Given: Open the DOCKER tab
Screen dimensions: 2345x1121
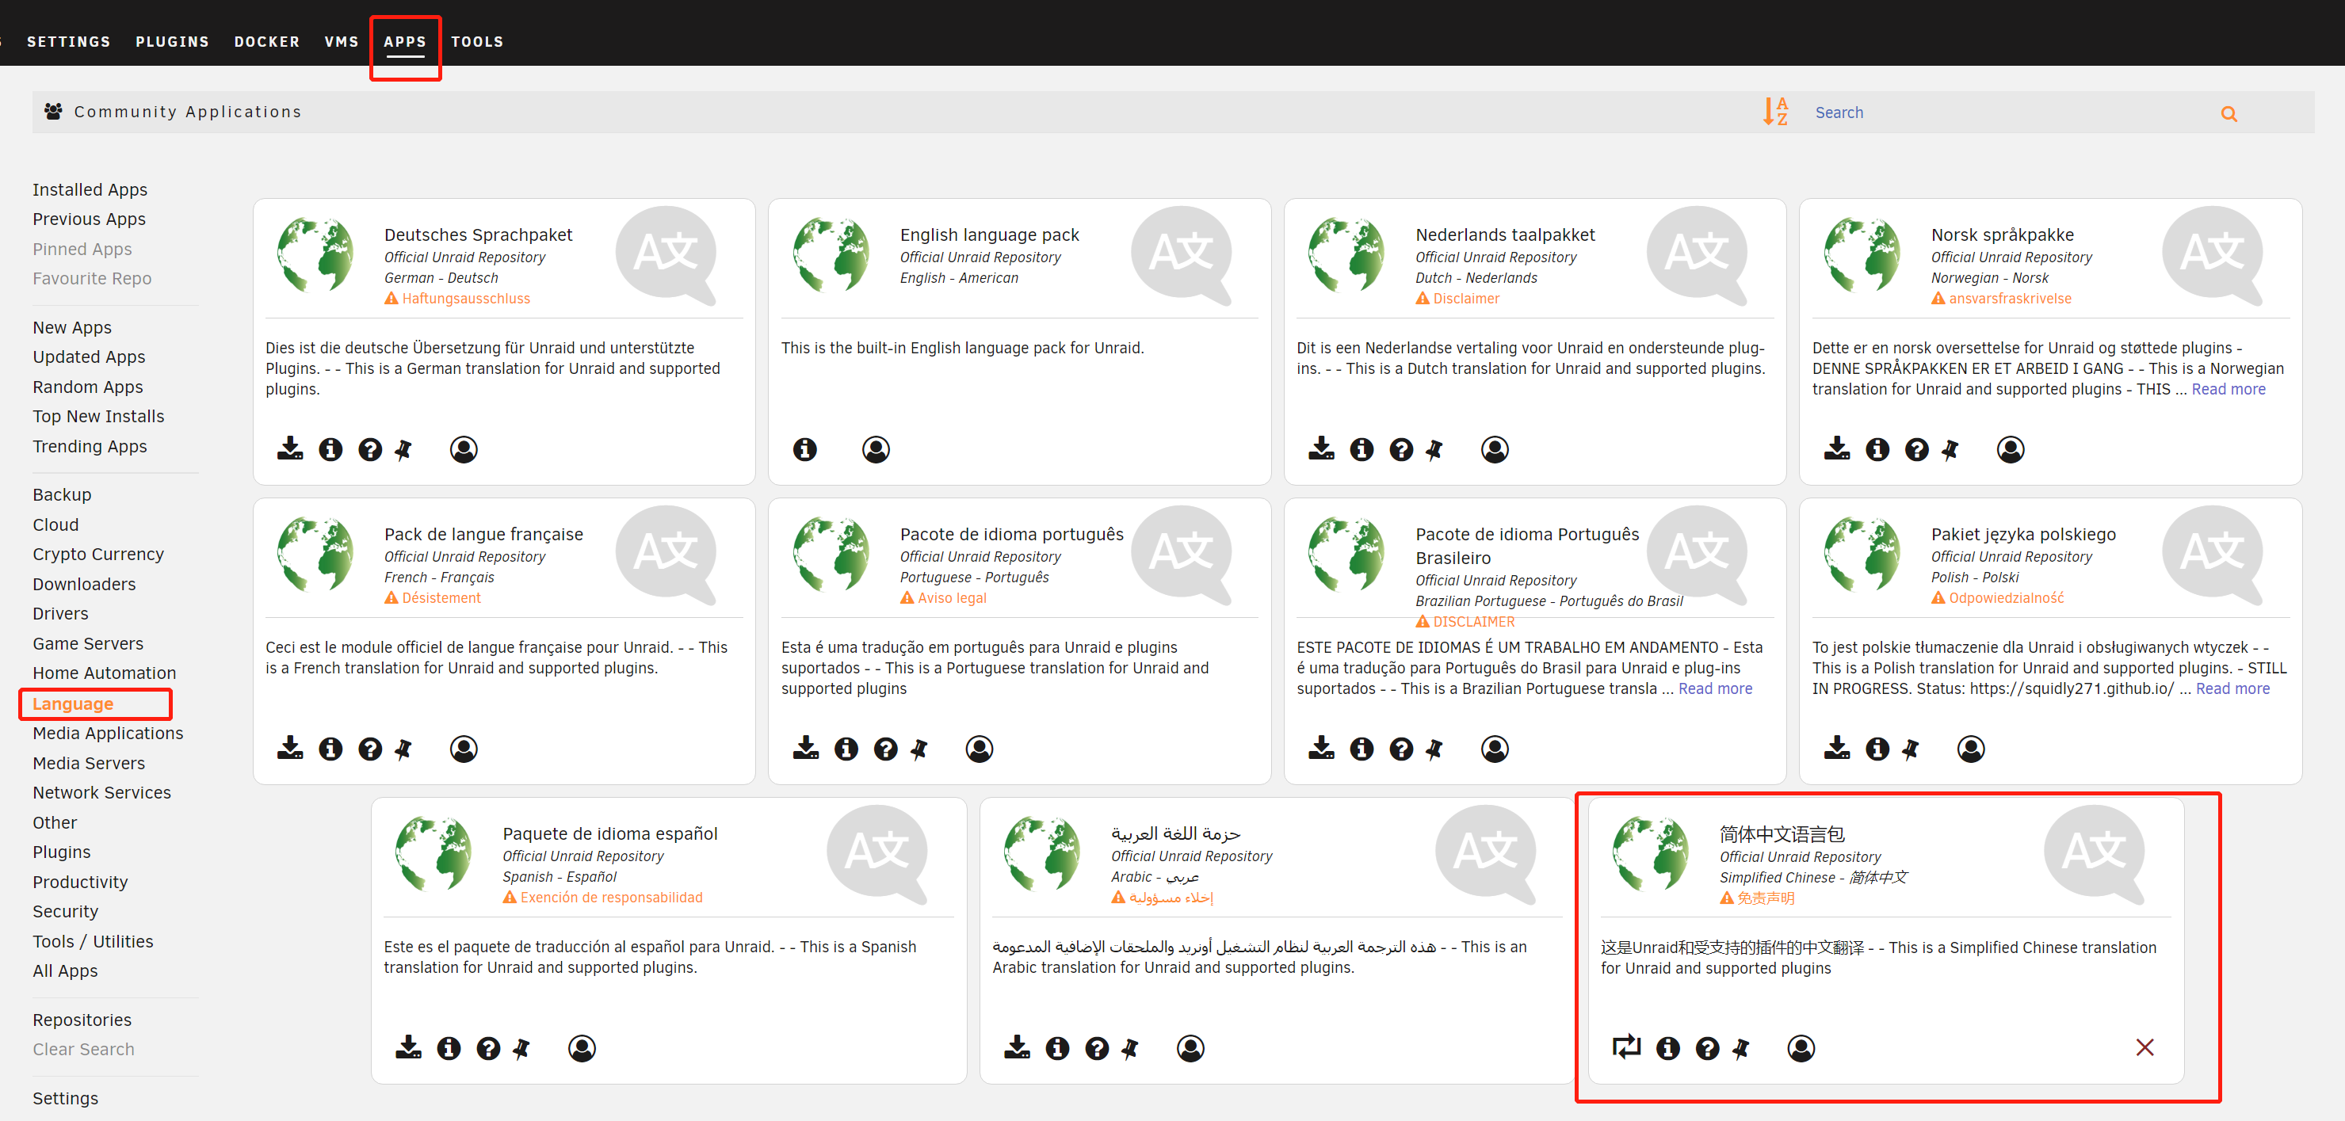Looking at the screenshot, I should [x=267, y=42].
